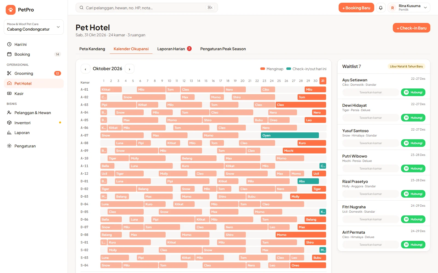The height and width of the screenshot is (273, 438).
Task: Click the Grooming scissors icon
Action: click(x=9, y=73)
